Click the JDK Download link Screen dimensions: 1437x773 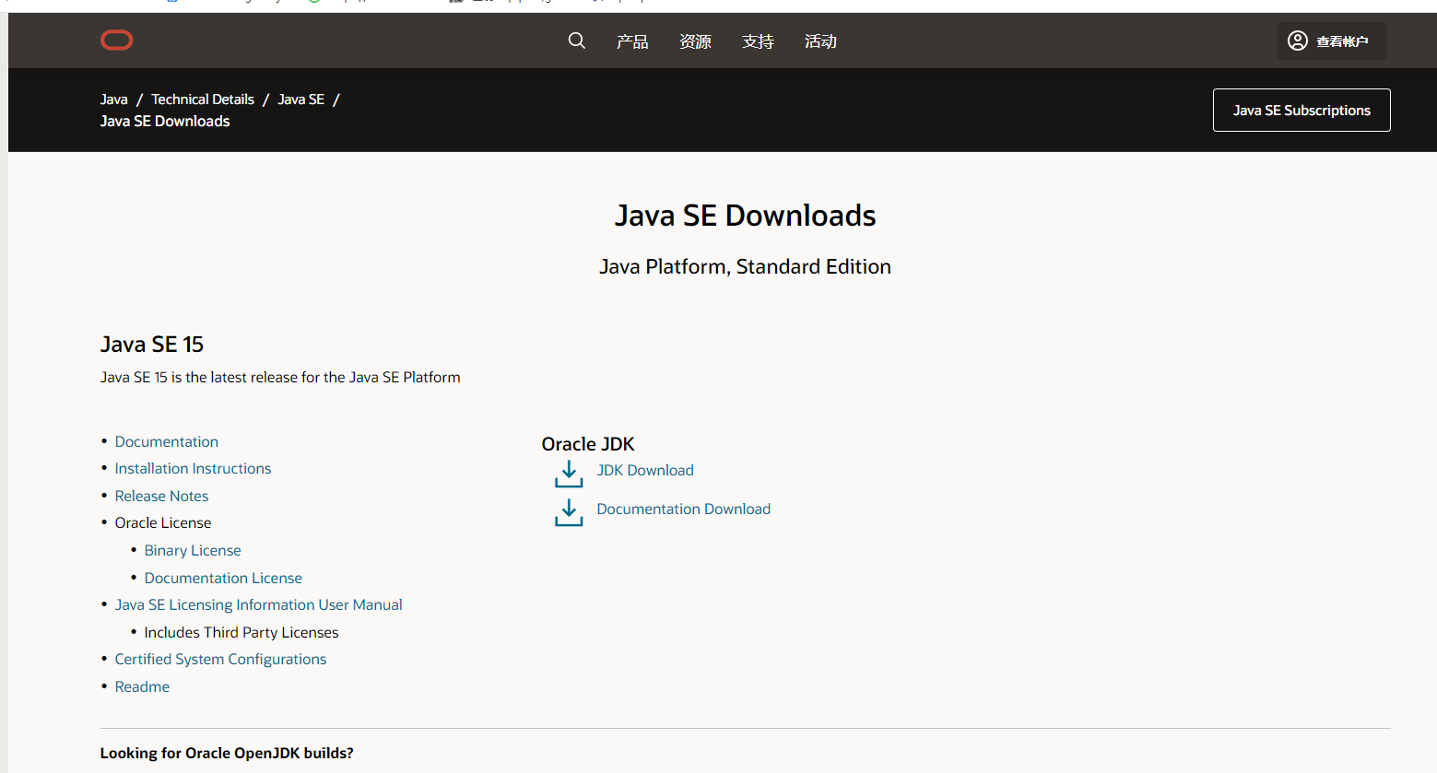tap(645, 471)
